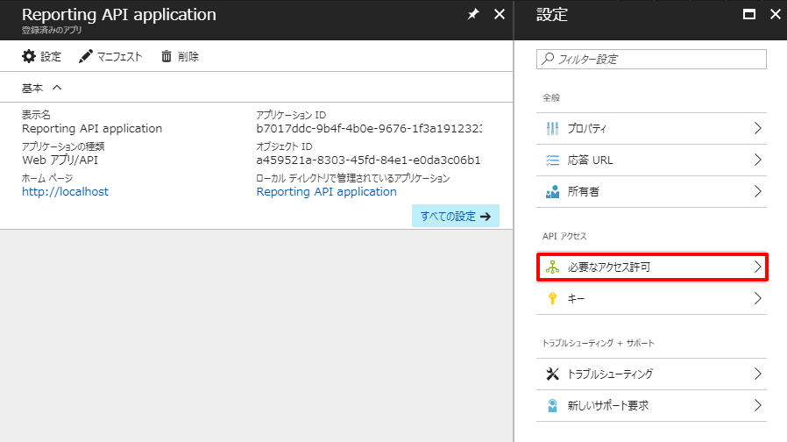
Task: Open 設定 from the toolbar
Action: (x=42, y=56)
